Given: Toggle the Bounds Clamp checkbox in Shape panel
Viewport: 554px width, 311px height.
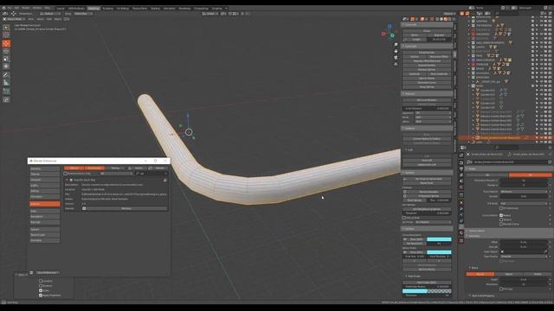Looking at the screenshot, I should point(501,224).
